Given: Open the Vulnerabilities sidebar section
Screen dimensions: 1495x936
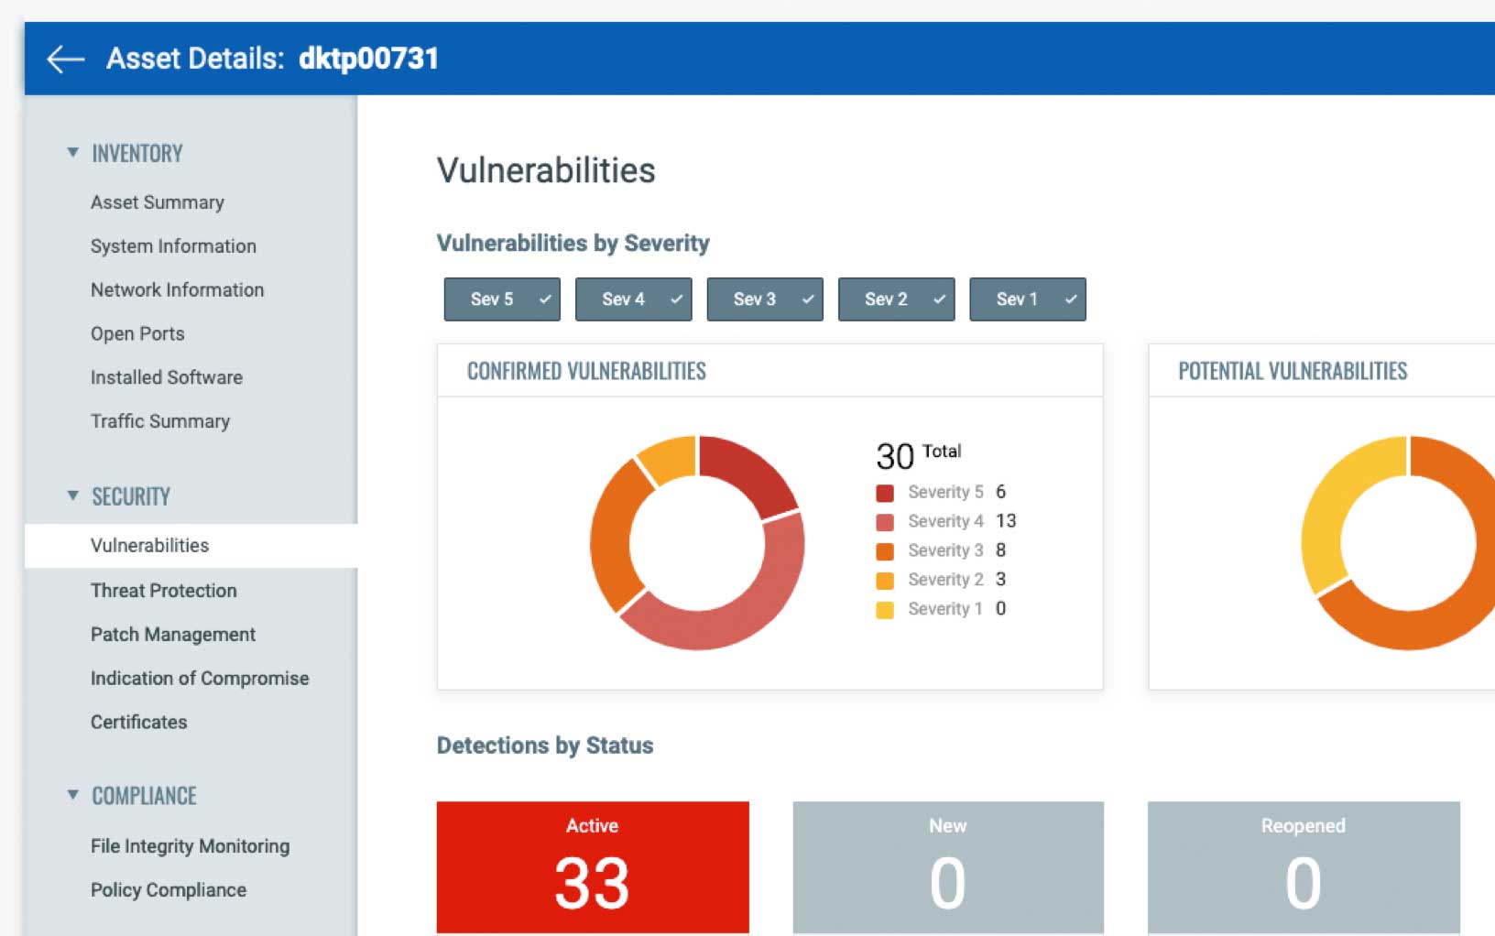Looking at the screenshot, I should pyautogui.click(x=149, y=545).
